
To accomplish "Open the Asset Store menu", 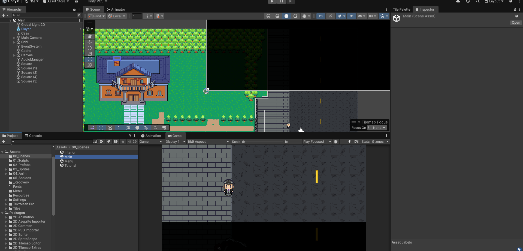I will tap(56, 1).
